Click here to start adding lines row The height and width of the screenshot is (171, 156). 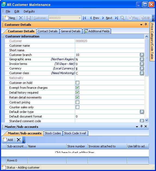click(x=75, y=152)
